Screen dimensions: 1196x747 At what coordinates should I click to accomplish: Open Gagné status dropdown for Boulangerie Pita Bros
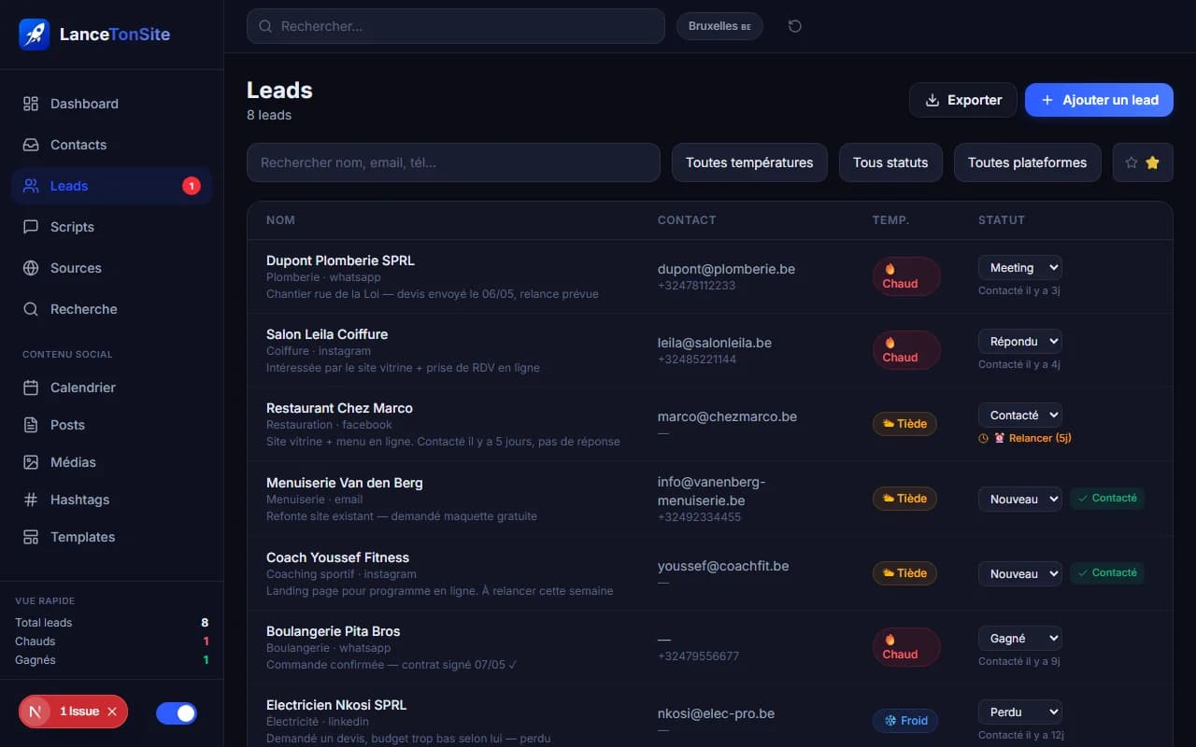(1020, 639)
